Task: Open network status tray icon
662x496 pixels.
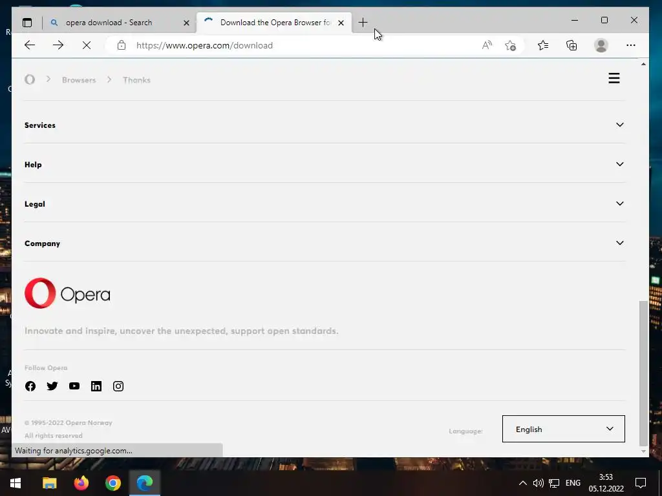Action: click(x=554, y=483)
